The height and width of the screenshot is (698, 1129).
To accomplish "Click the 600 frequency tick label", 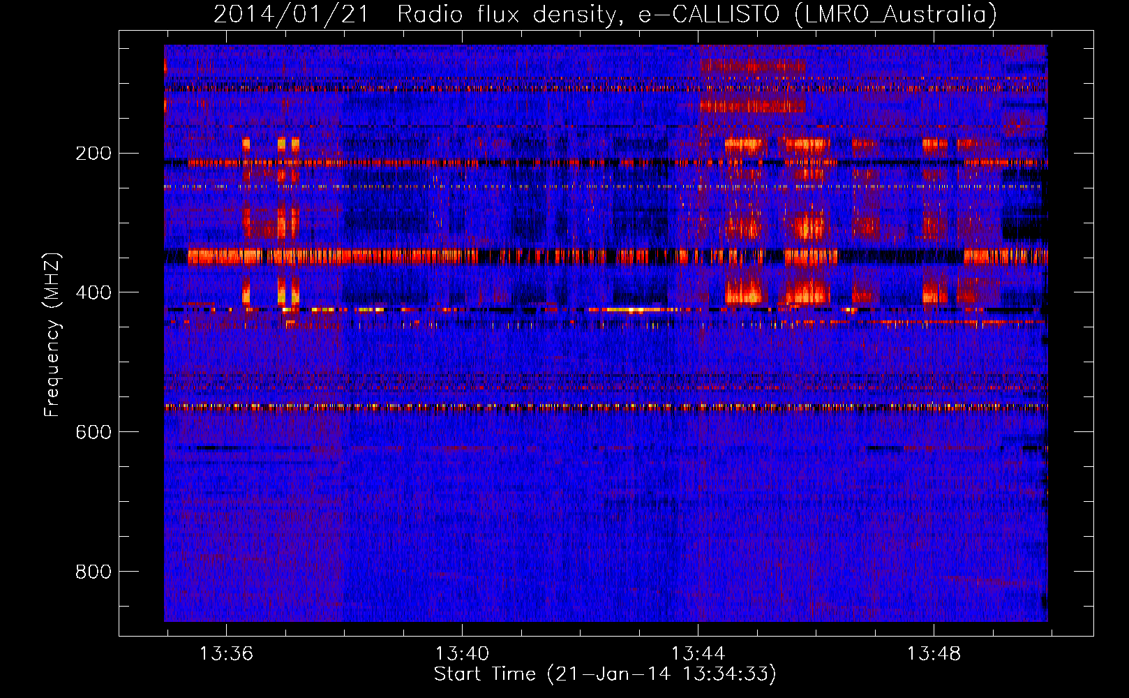I will [x=94, y=432].
